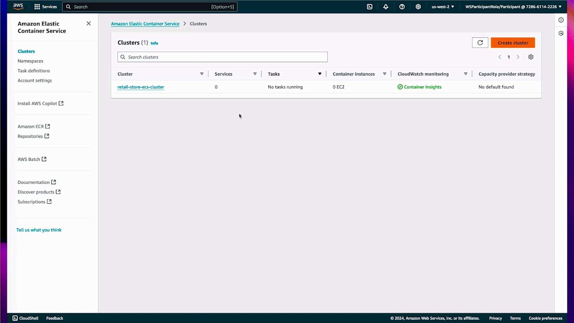Open Task definitions in the sidebar
Screen dimensions: 574x323
click(x=34, y=71)
